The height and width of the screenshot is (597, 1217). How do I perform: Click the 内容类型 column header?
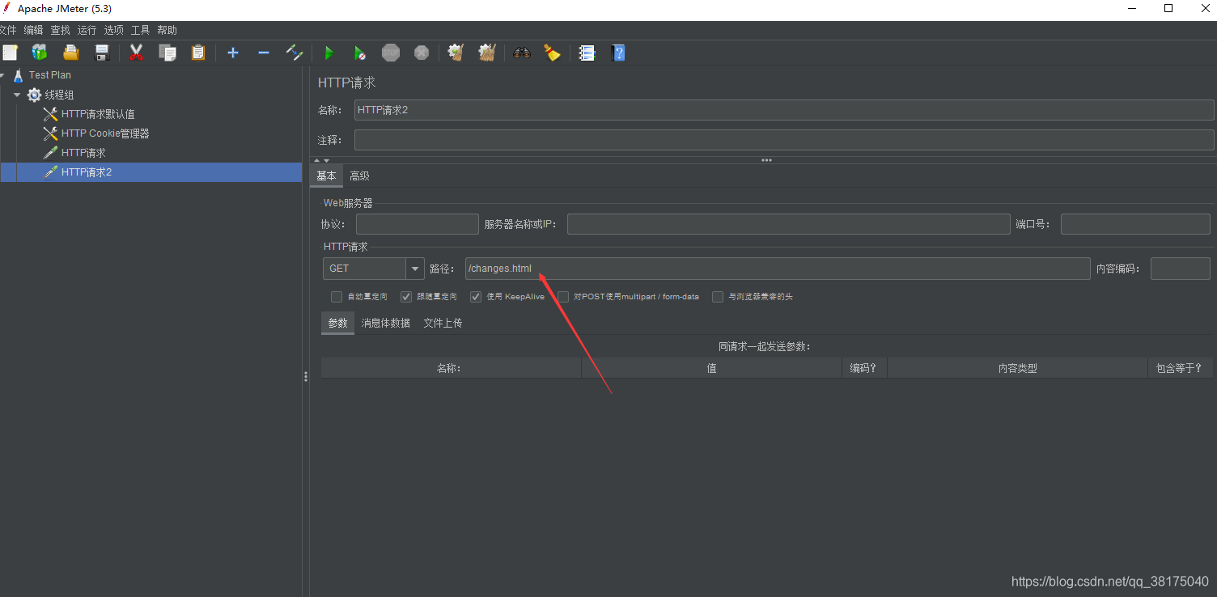[1017, 368]
